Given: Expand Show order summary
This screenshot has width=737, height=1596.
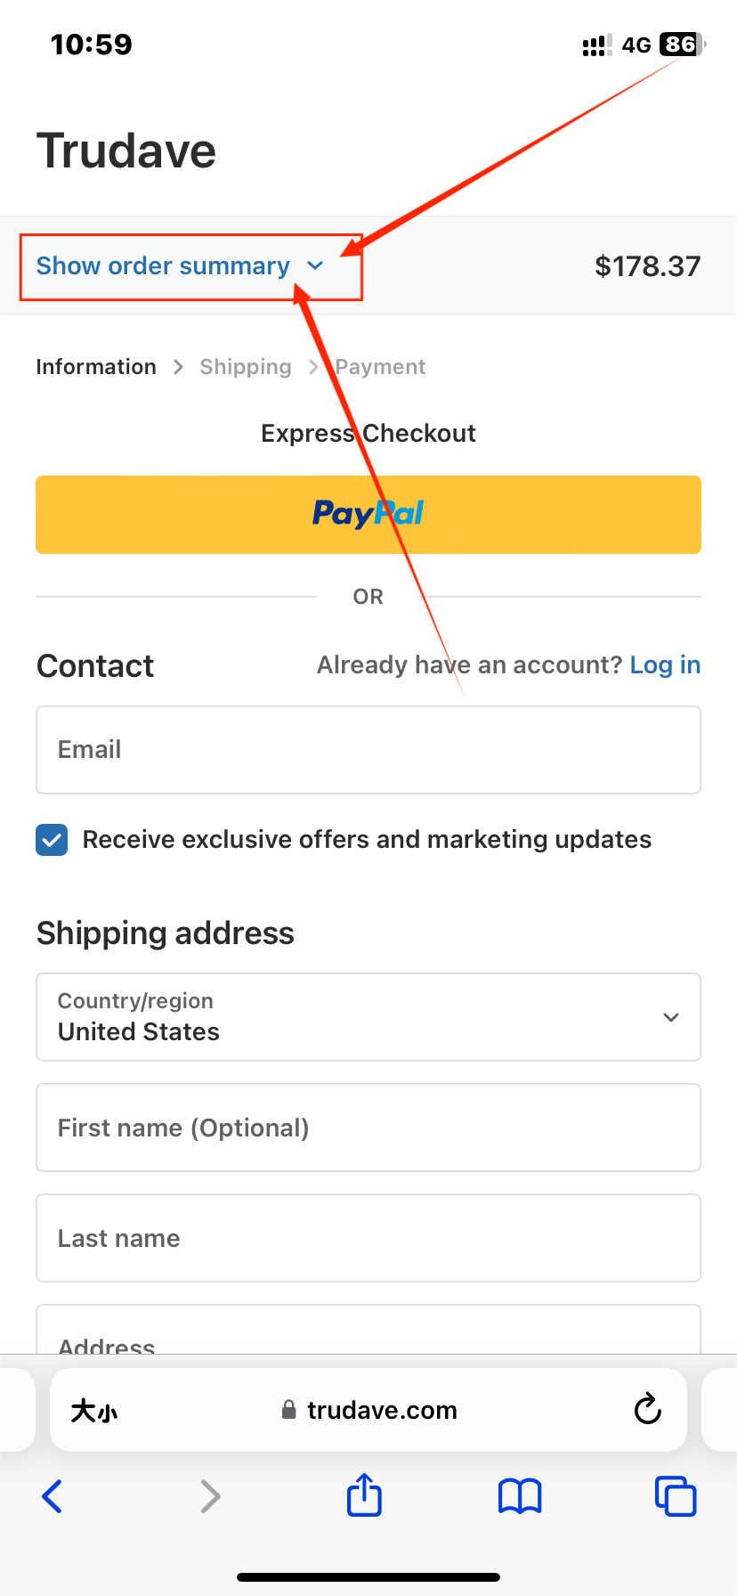Looking at the screenshot, I should [163, 266].
